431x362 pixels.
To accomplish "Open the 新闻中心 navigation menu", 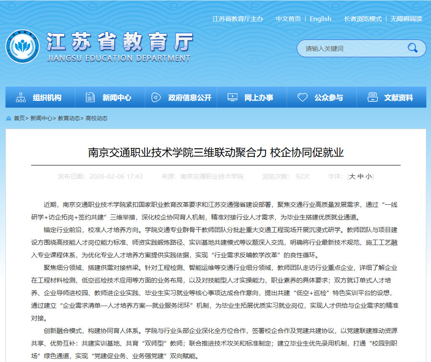I will coord(117,98).
